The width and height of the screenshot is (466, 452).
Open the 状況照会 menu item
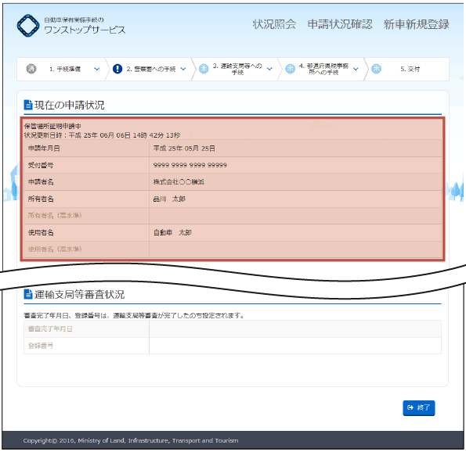274,24
